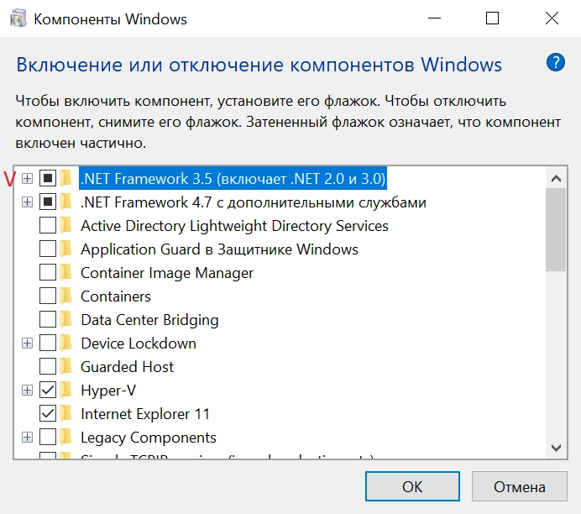Click the scrollbar down arrow
The image size is (581, 514).
(556, 448)
